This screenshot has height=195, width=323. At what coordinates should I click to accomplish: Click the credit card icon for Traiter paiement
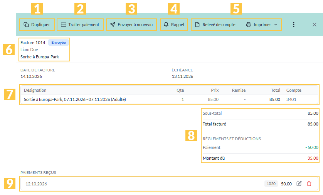[x=64, y=25]
